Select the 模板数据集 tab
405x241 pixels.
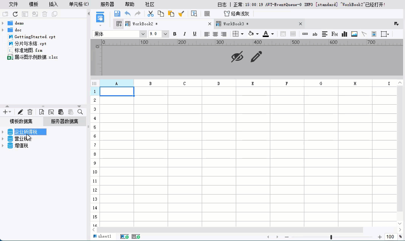pyautogui.click(x=21, y=121)
